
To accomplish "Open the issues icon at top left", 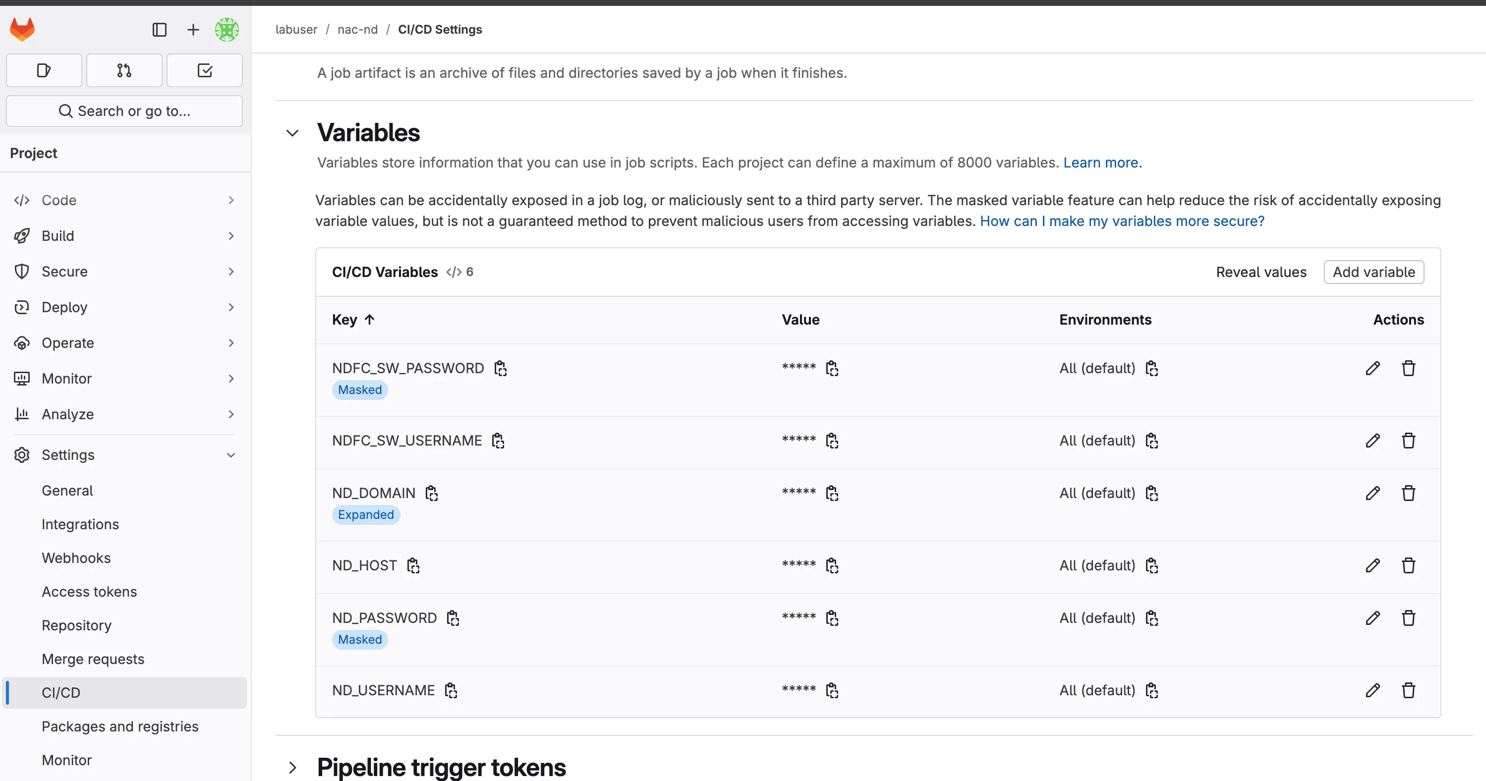I will (43, 70).
